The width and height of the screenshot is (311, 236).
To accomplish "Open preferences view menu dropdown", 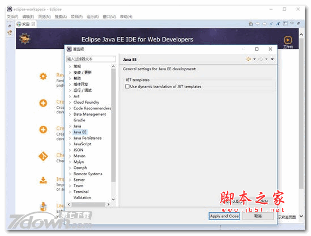I will tap(272, 59).
